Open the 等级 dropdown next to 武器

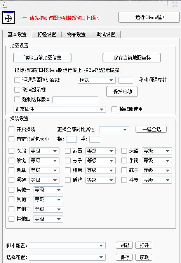pyautogui.click(x=101, y=151)
